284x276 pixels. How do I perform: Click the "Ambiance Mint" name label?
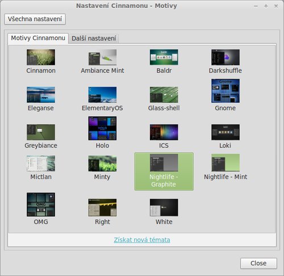(102, 71)
